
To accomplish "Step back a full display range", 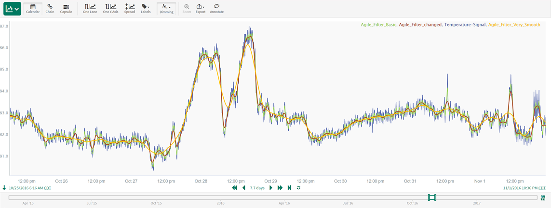I will point(234,188).
